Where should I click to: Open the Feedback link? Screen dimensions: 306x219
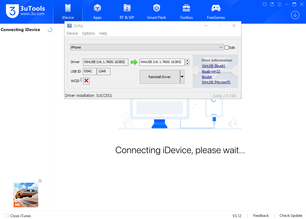click(261, 216)
